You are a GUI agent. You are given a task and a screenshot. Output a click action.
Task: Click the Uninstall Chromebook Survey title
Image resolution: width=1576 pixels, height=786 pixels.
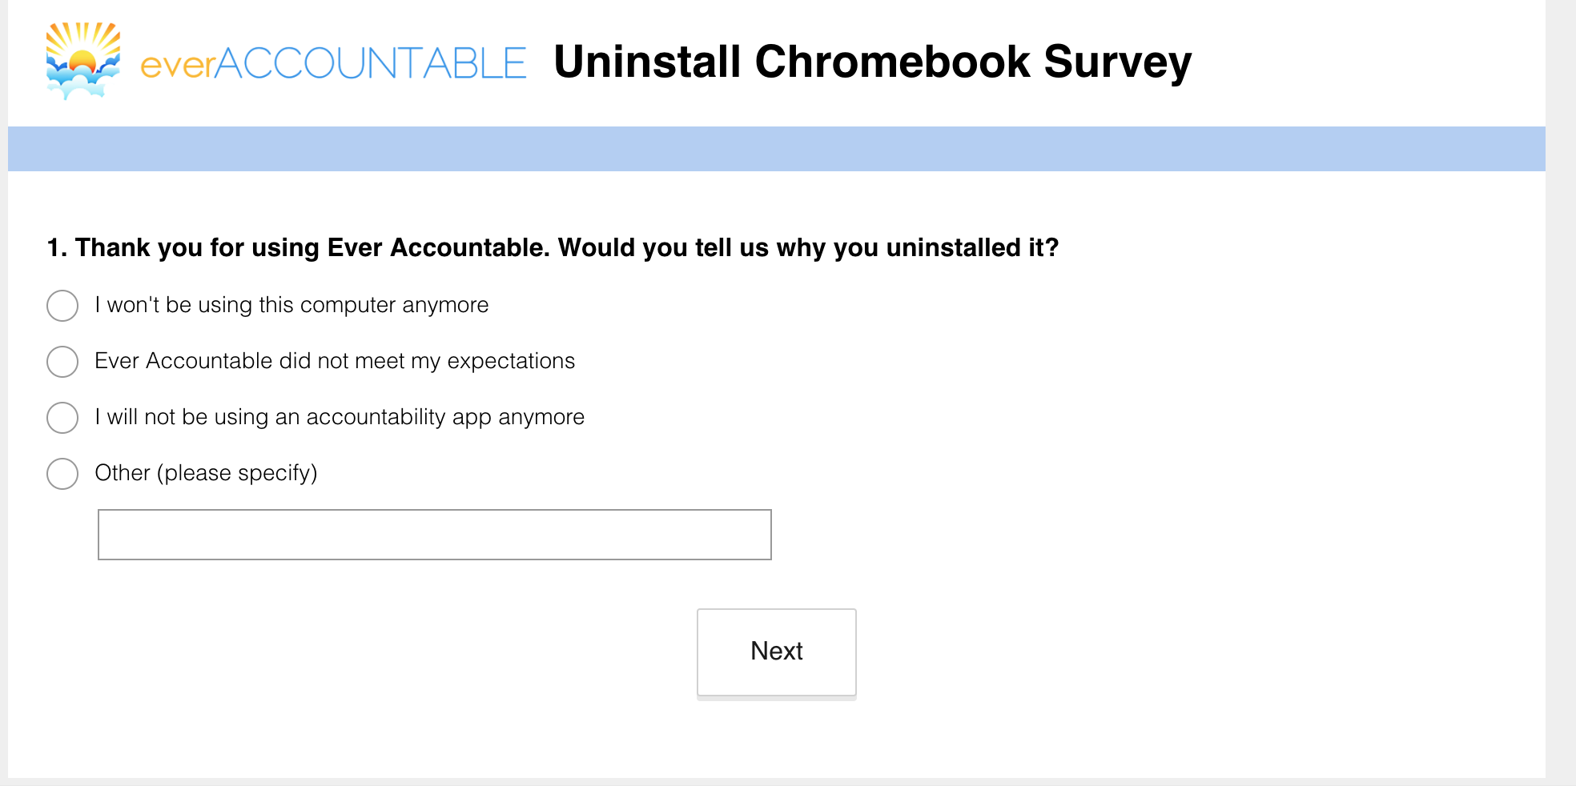point(873,62)
